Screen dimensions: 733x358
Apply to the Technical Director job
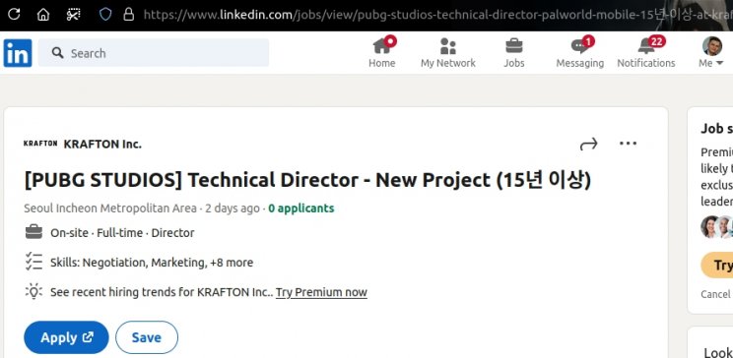66,337
